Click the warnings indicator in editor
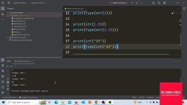Viewport: 187px width, 105px height. 173,13
